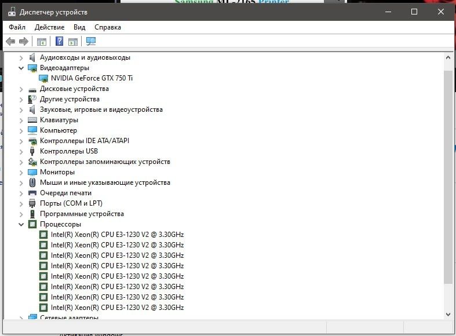This screenshot has width=456, height=336.
Task: Click the mouse icon for Мыши и иные указывающие устройства
Action: click(32, 182)
